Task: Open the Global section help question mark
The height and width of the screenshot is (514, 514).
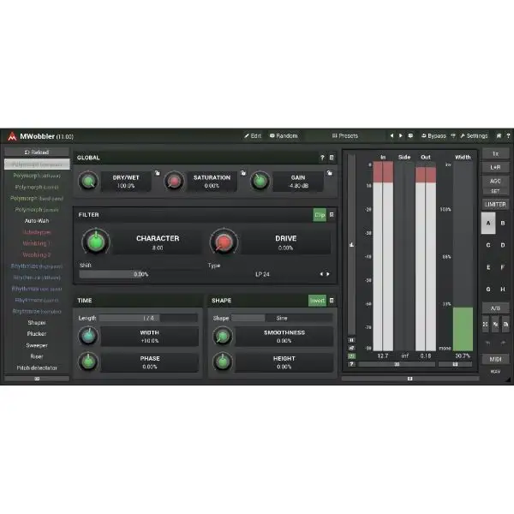Action: (x=322, y=158)
